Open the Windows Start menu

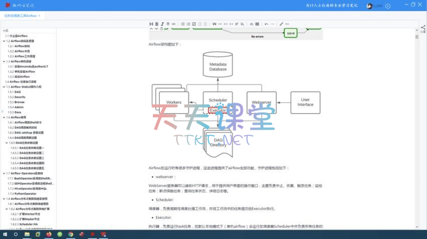(5, 234)
